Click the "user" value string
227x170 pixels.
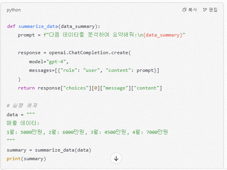coord(91,70)
